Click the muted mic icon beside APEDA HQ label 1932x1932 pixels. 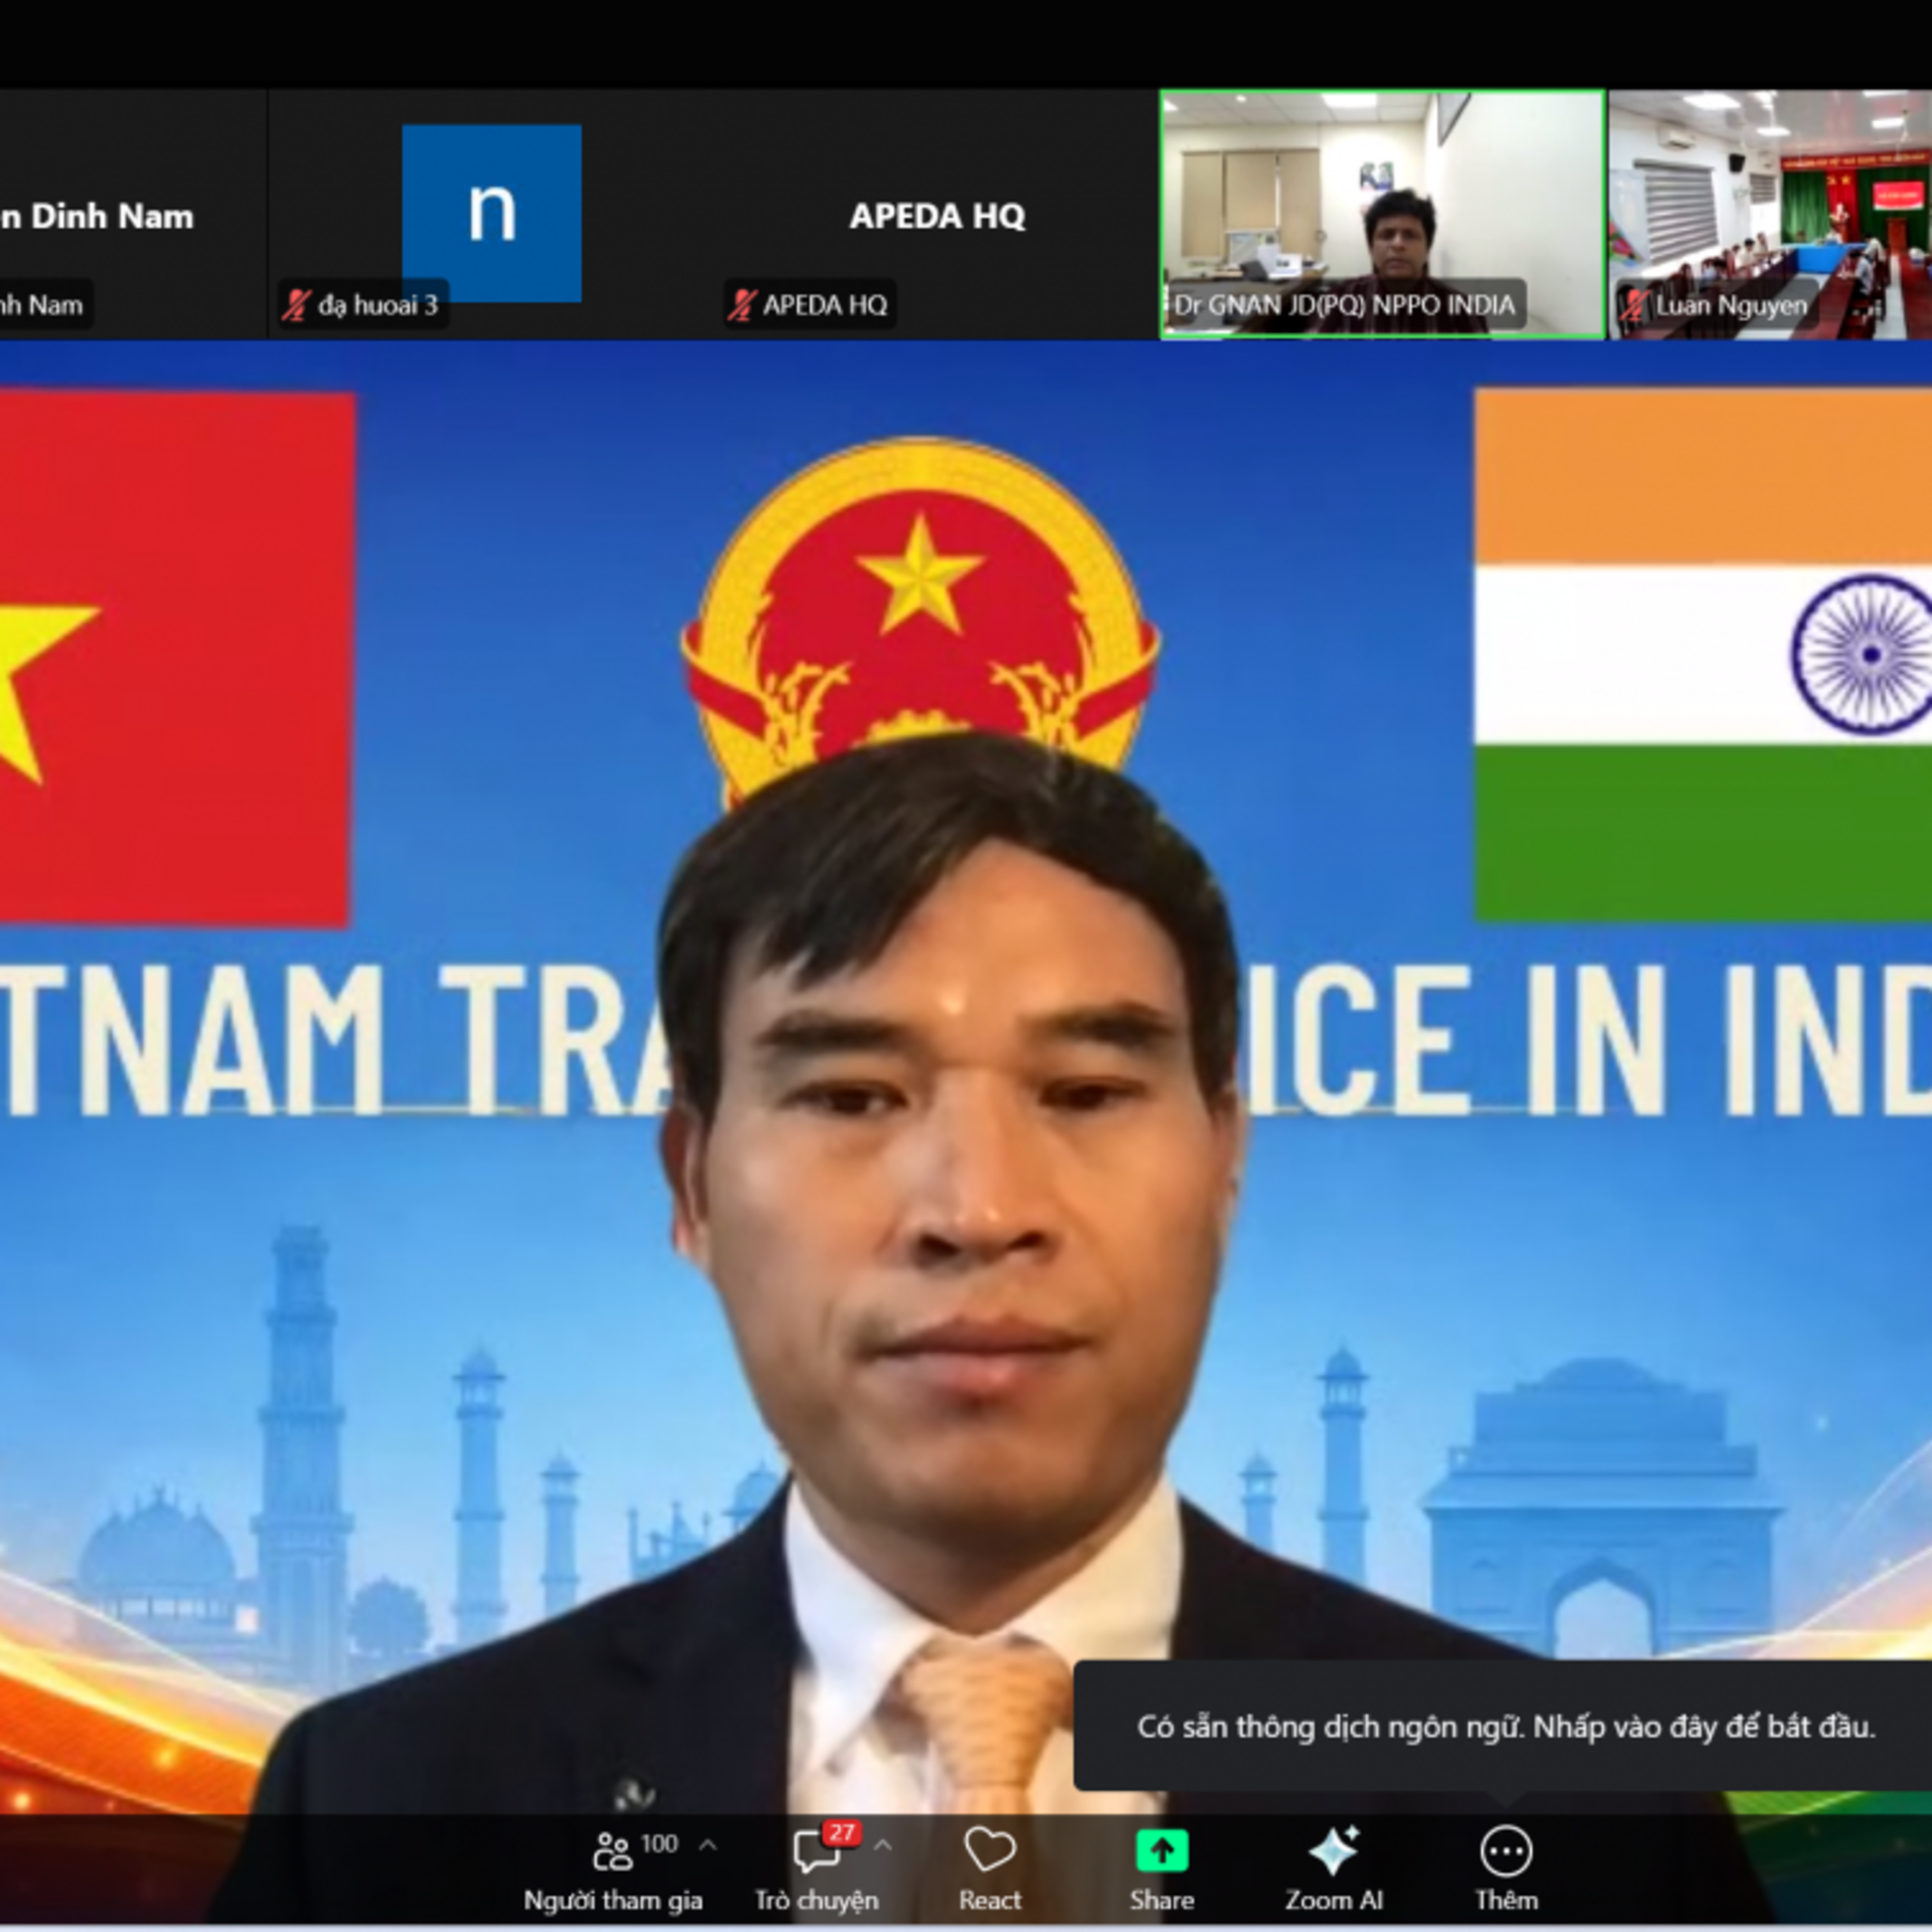click(x=741, y=305)
